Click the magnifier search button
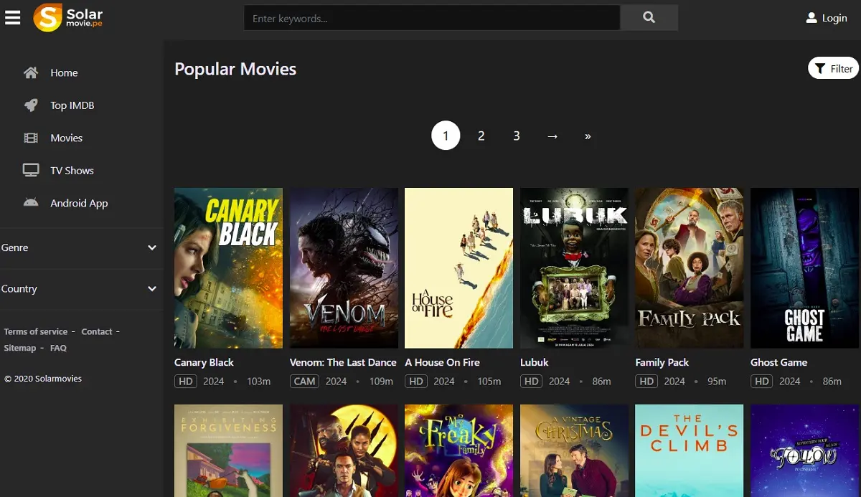Image resolution: width=861 pixels, height=497 pixels. (649, 18)
